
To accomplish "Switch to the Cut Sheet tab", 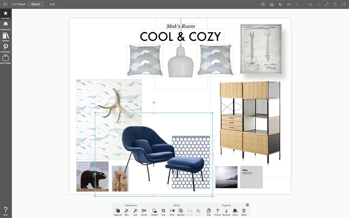I will click(19, 4).
